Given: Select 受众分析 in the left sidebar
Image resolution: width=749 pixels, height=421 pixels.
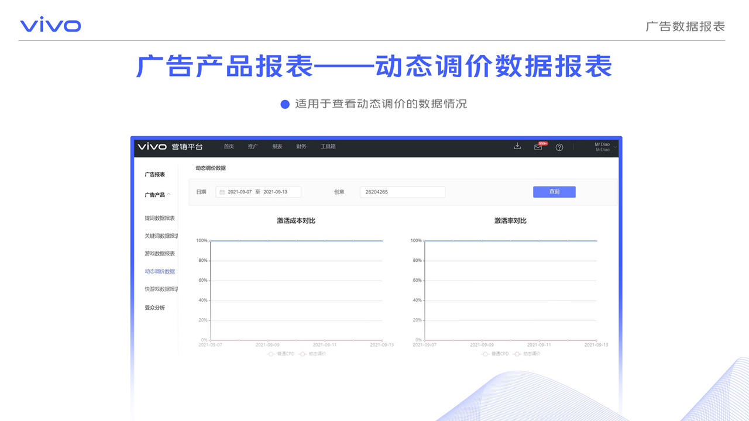Looking at the screenshot, I should pyautogui.click(x=155, y=308).
